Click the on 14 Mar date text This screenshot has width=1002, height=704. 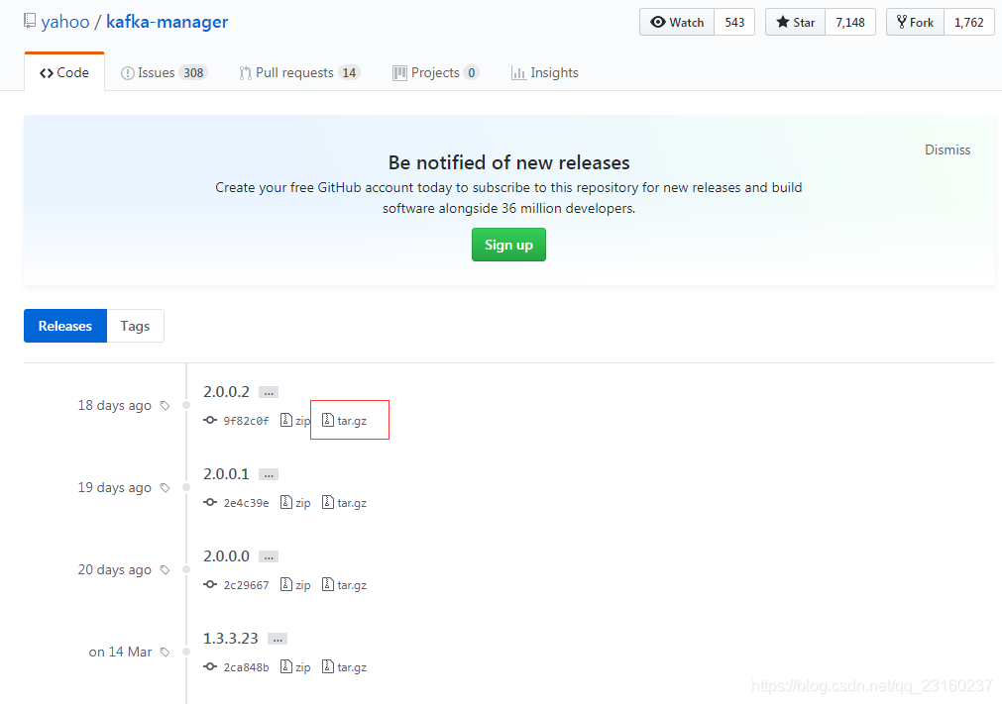(120, 652)
